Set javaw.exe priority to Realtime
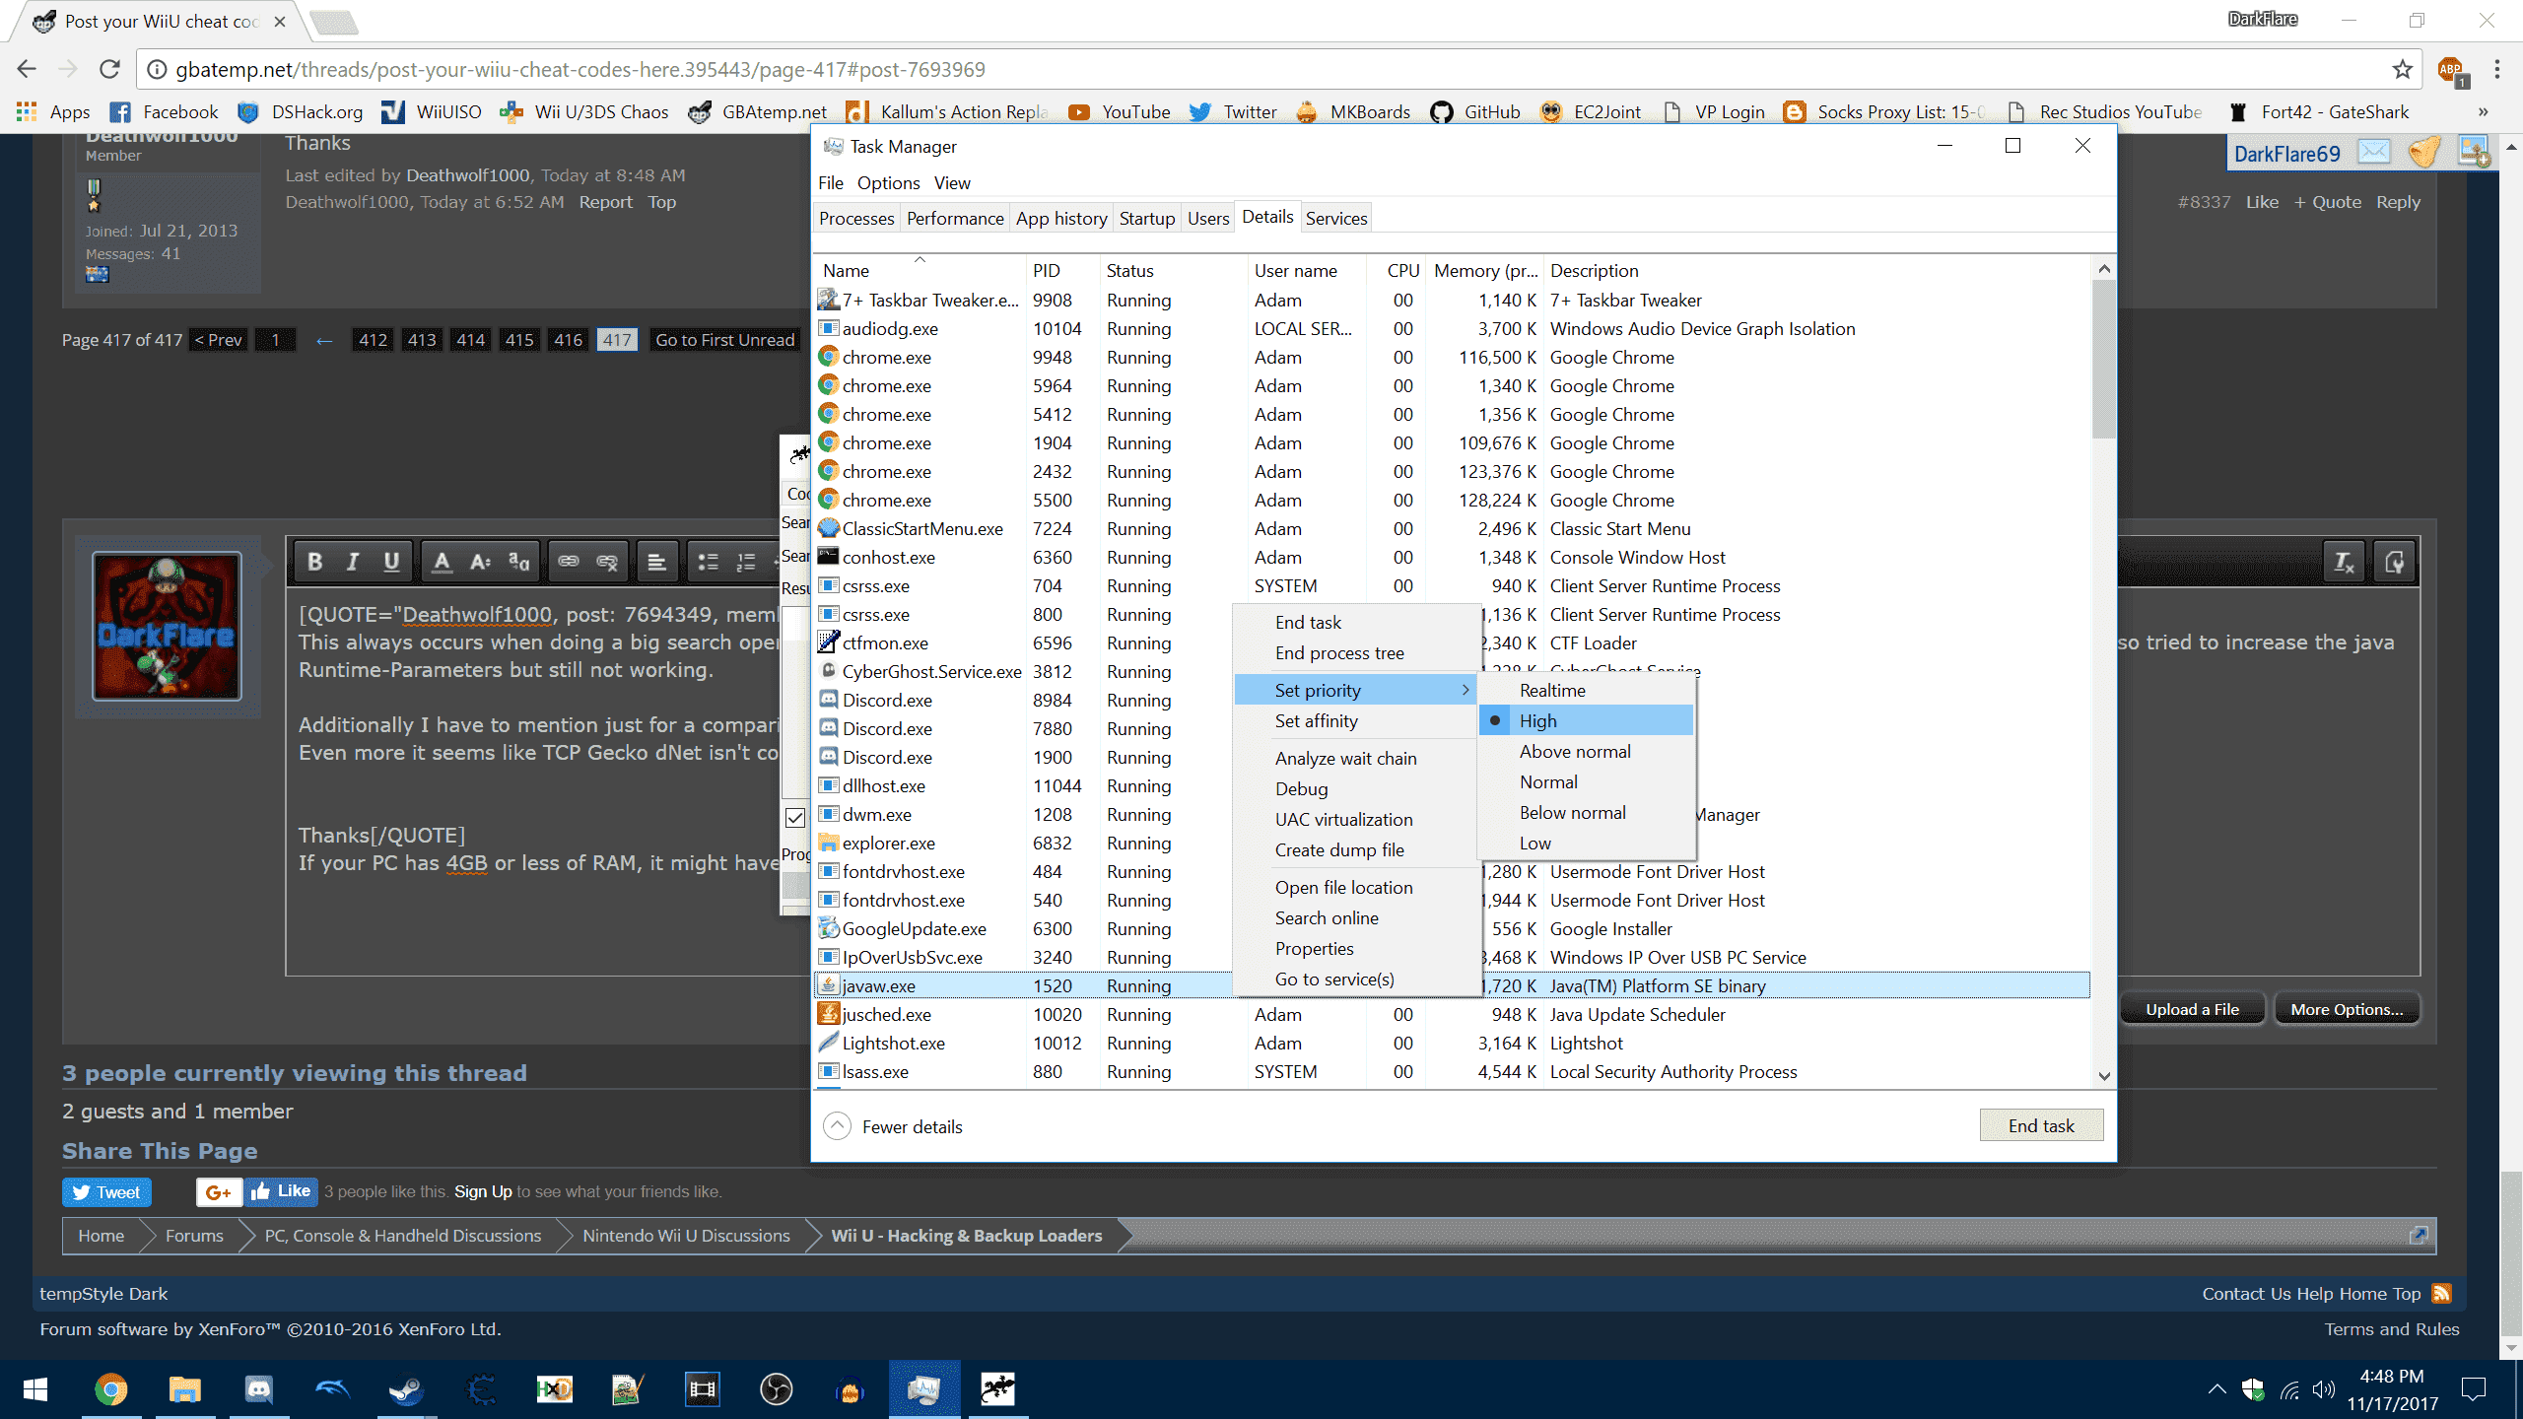2523x1419 pixels. pos(1586,691)
